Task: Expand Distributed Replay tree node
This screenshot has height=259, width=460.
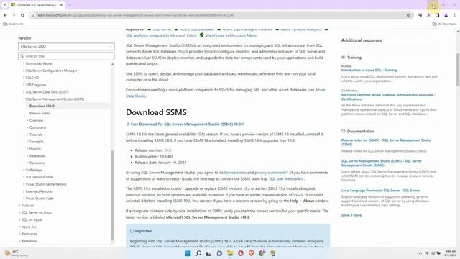Action: 24,63
